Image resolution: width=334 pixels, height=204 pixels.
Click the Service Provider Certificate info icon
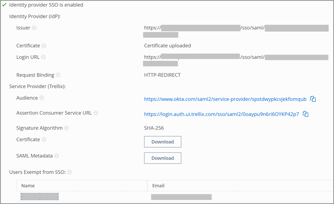tap(44, 139)
